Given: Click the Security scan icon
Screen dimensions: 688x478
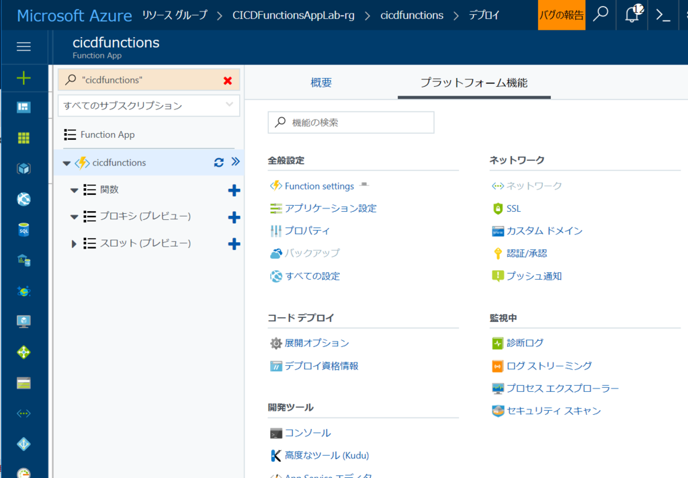Looking at the screenshot, I should click(498, 411).
